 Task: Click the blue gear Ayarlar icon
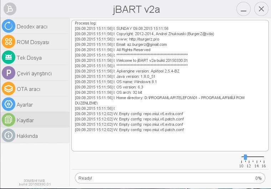pyautogui.click(x=9, y=104)
